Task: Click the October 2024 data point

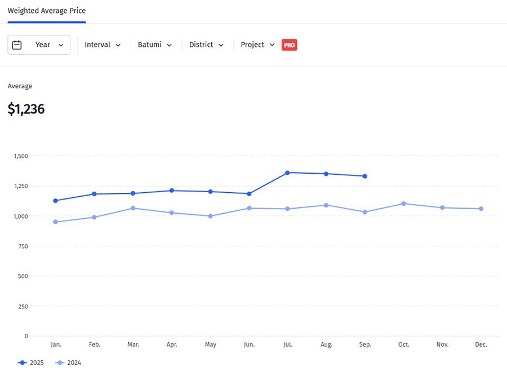Action: (403, 204)
